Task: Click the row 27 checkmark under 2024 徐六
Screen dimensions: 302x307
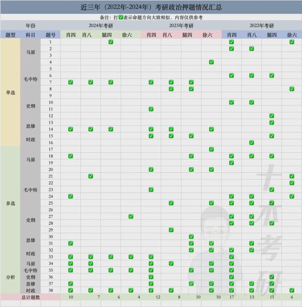Action: (131, 216)
